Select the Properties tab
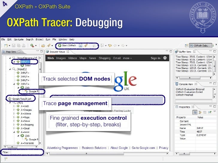This screenshot has height=163, width=218. click(184, 107)
